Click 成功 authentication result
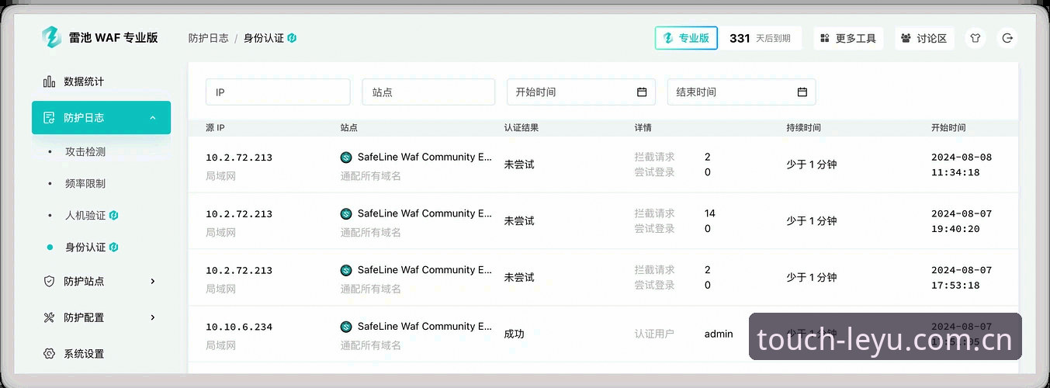Viewport: 1050px width, 388px height. (x=514, y=334)
